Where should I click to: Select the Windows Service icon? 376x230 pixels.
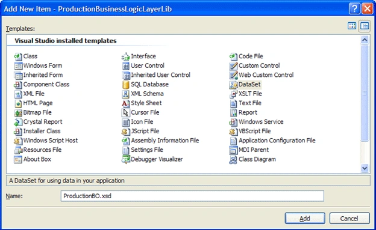pyautogui.click(x=233, y=122)
